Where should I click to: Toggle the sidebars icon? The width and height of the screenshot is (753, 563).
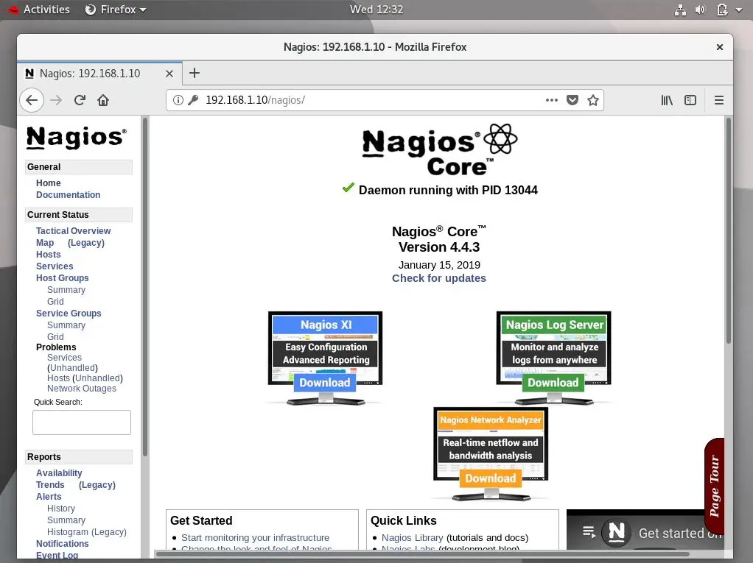click(690, 100)
